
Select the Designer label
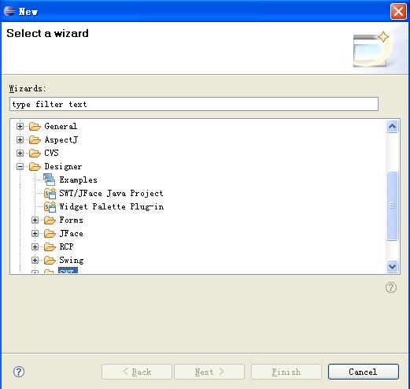[63, 167]
